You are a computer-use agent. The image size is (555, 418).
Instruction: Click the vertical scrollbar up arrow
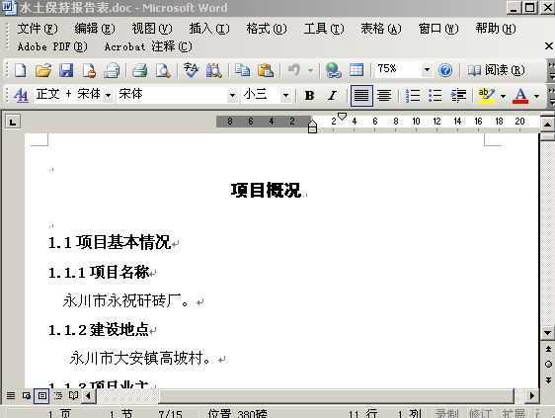pos(547,125)
